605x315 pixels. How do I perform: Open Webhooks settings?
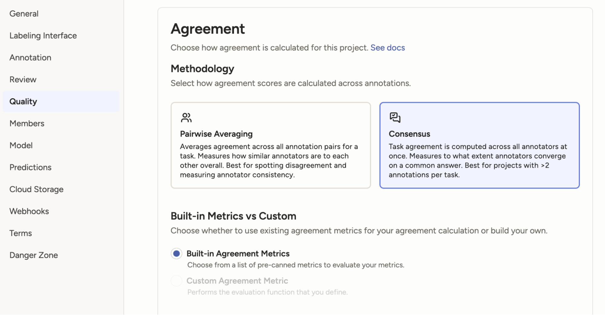[x=29, y=211]
